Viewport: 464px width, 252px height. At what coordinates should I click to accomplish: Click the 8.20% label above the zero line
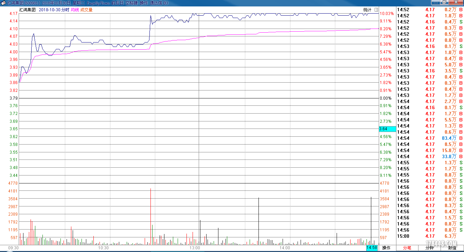coord(386,29)
